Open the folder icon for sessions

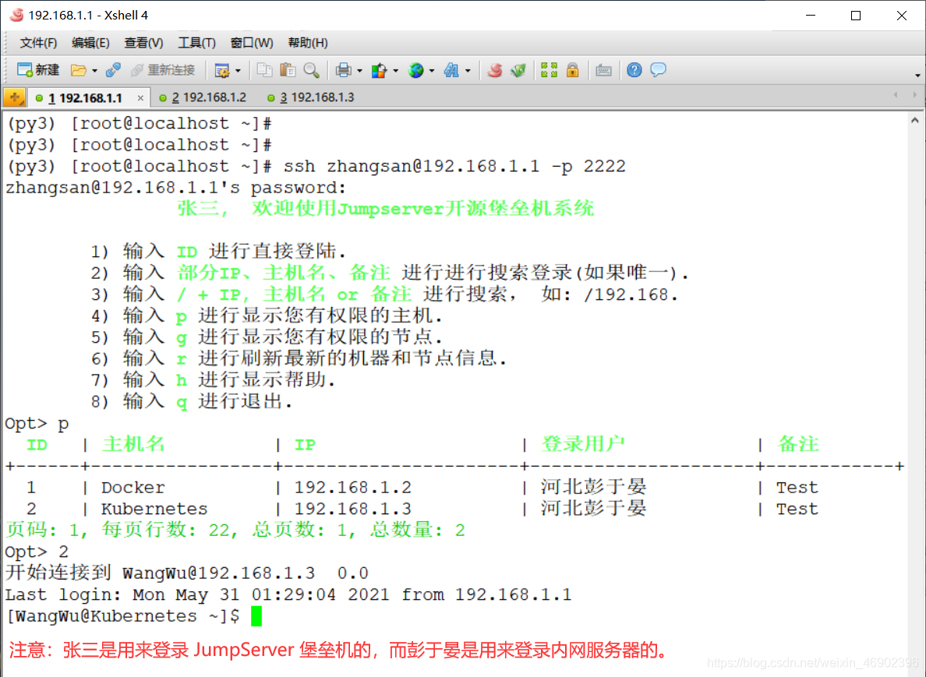coord(79,70)
